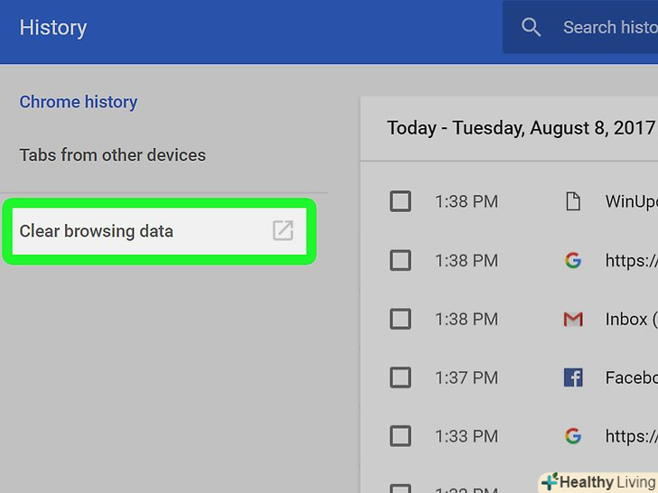Open the Facebook history entry link
This screenshot has height=493, width=658.
631,378
